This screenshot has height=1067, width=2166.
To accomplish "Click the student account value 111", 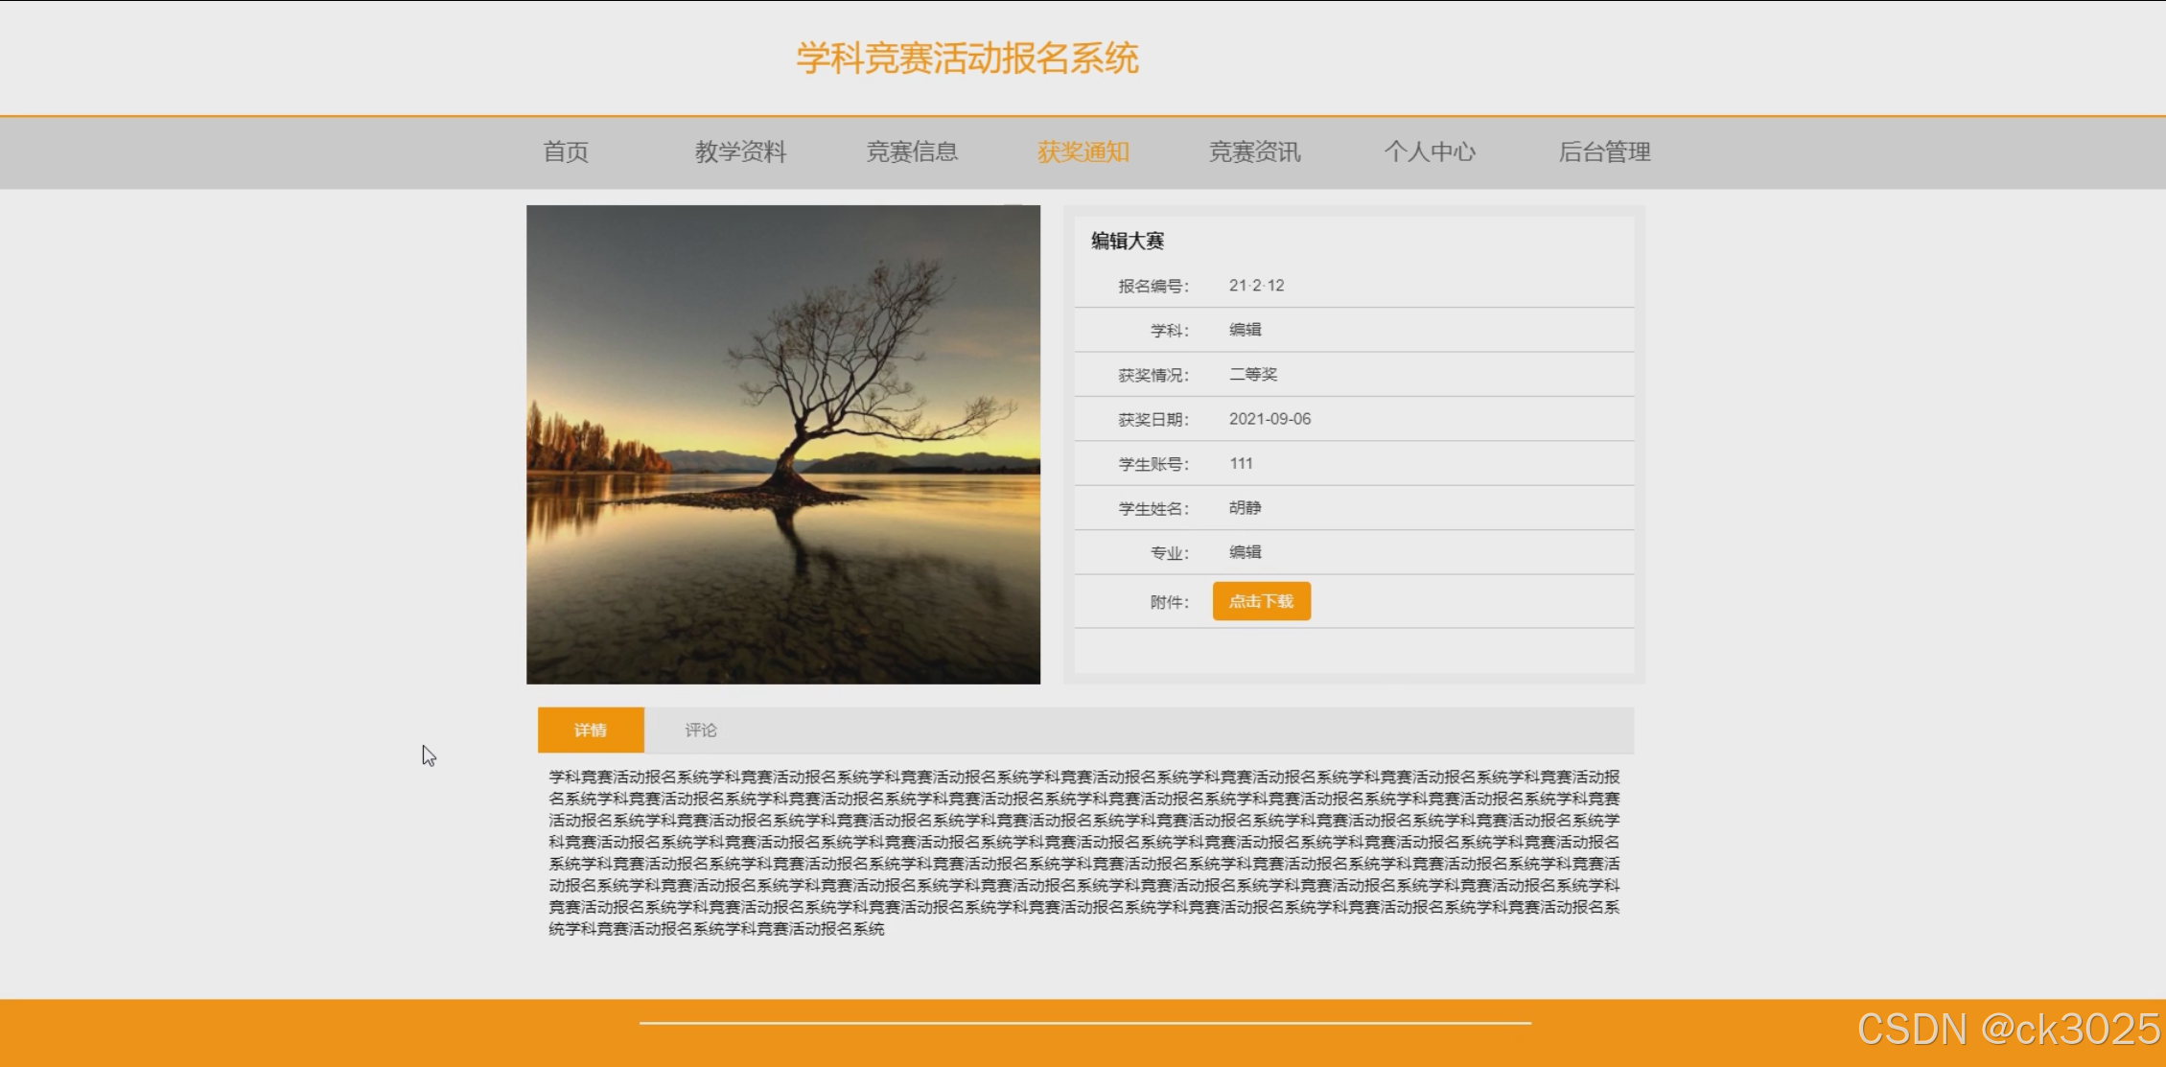I will coord(1241,464).
